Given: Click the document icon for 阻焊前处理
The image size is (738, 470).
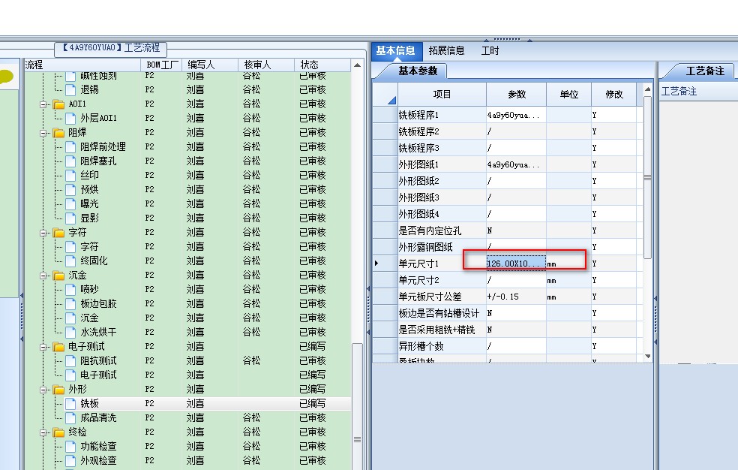Looking at the screenshot, I should tap(70, 147).
